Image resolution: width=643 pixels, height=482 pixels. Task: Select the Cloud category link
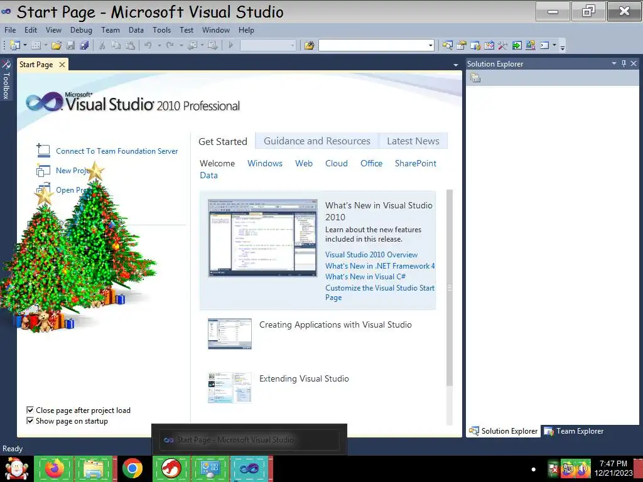[337, 163]
